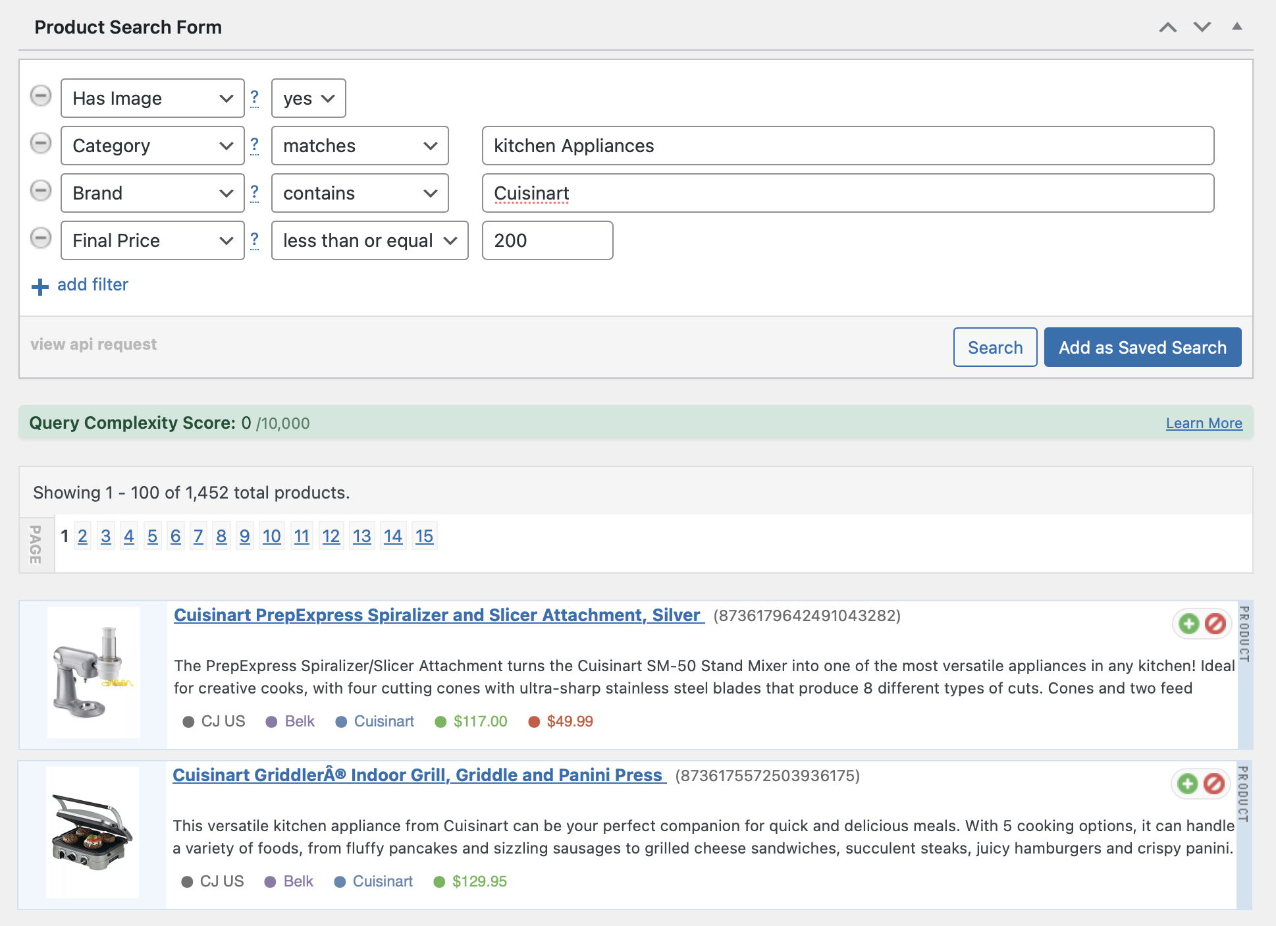Click Cuisinart brand tag on Griddler product
The image size is (1276, 926).
[x=383, y=881]
